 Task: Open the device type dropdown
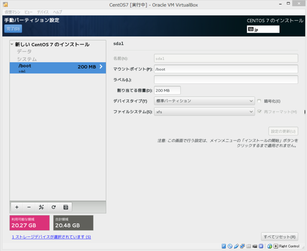pyautogui.click(x=204, y=100)
